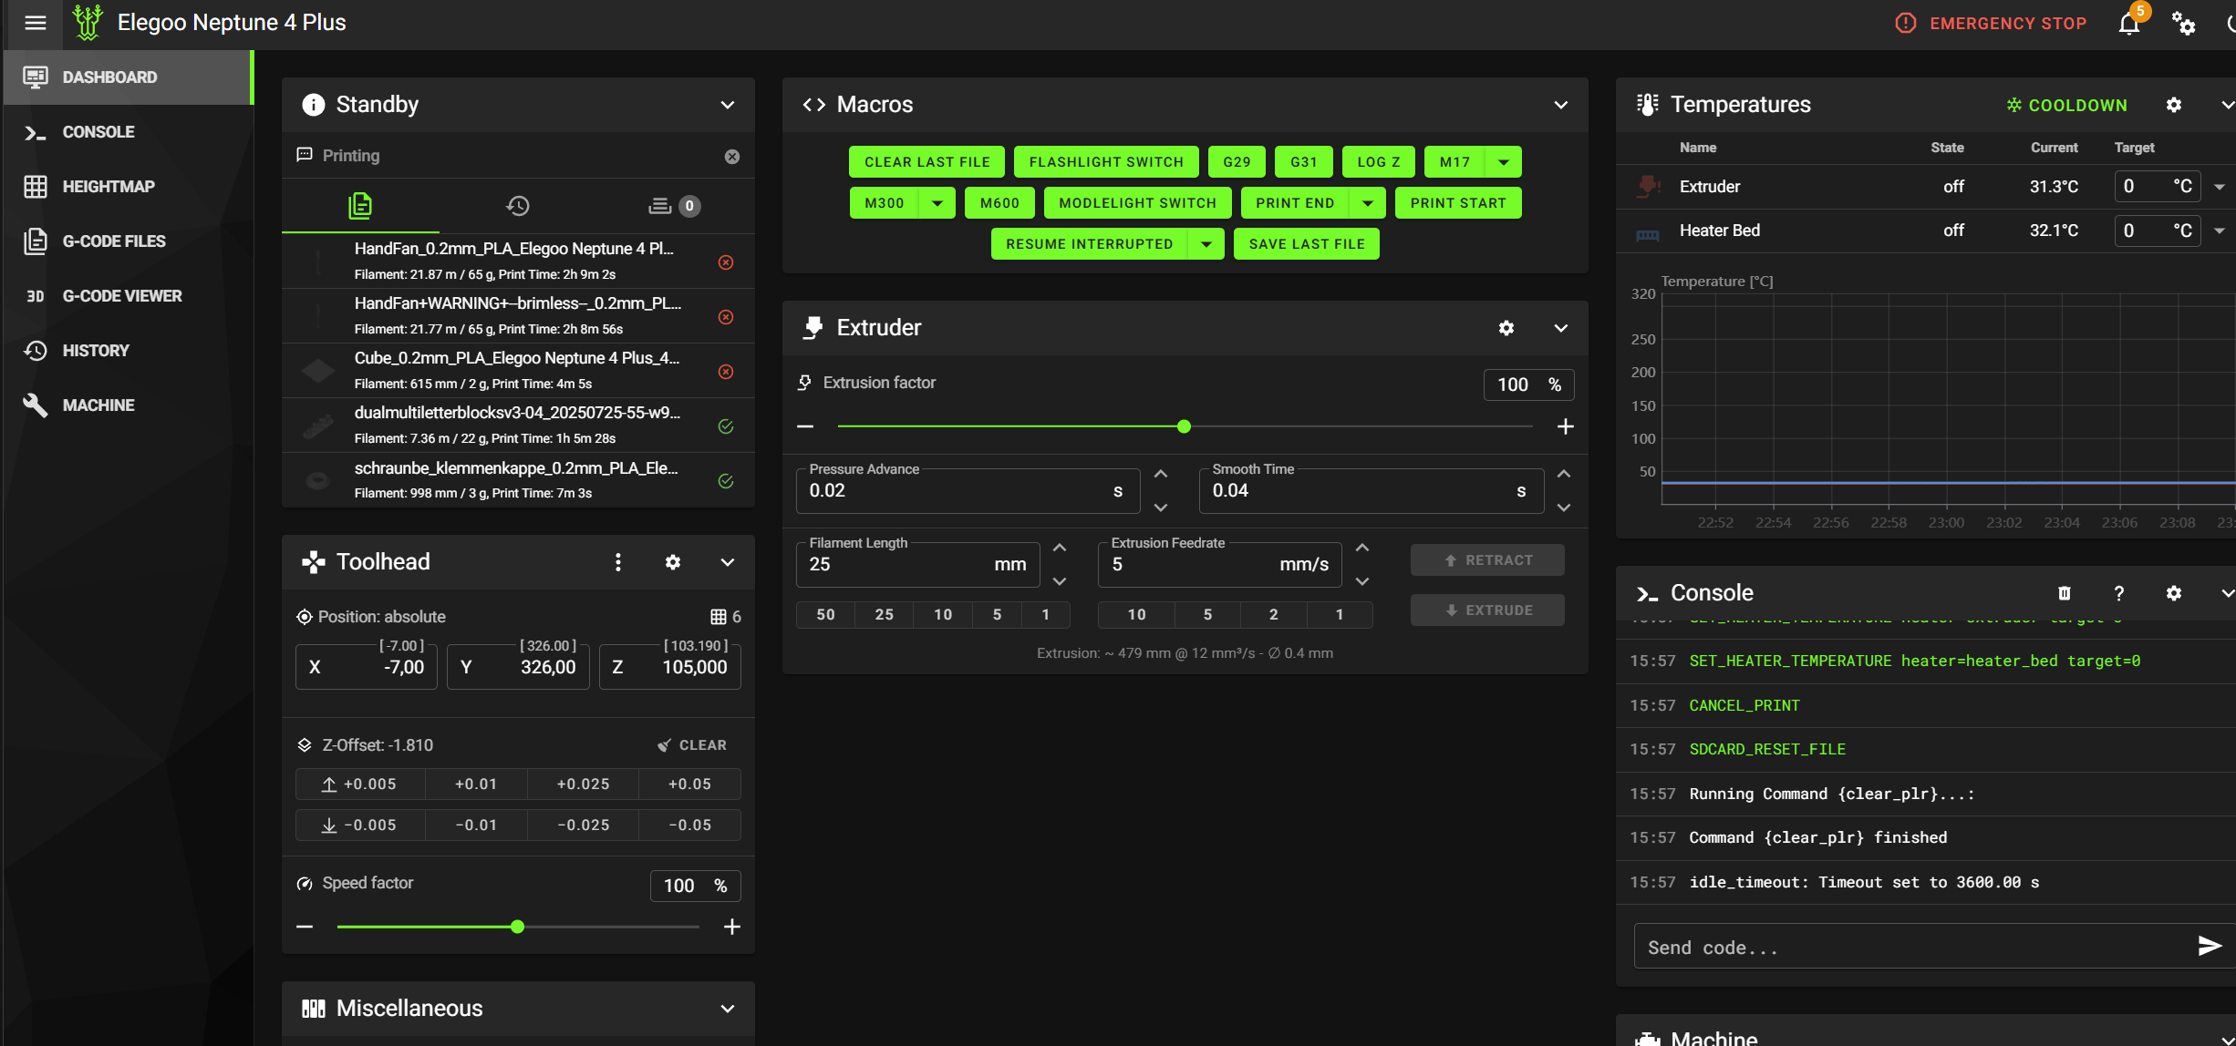The width and height of the screenshot is (2236, 1046).
Task: Open Extruder target temperature presets dropdown
Action: [2220, 187]
